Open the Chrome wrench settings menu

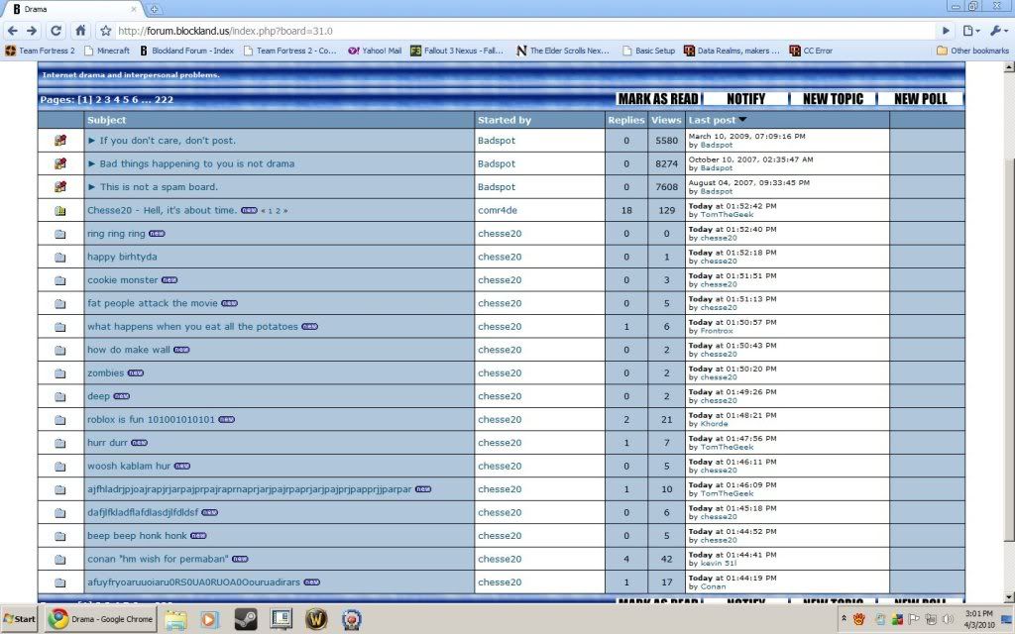click(x=1000, y=31)
